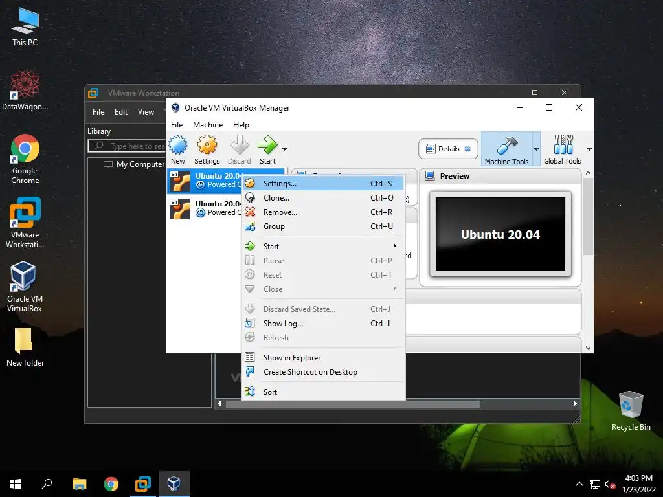Image resolution: width=663 pixels, height=497 pixels.
Task: Click the Show Log icon in menu
Action: pyautogui.click(x=250, y=323)
